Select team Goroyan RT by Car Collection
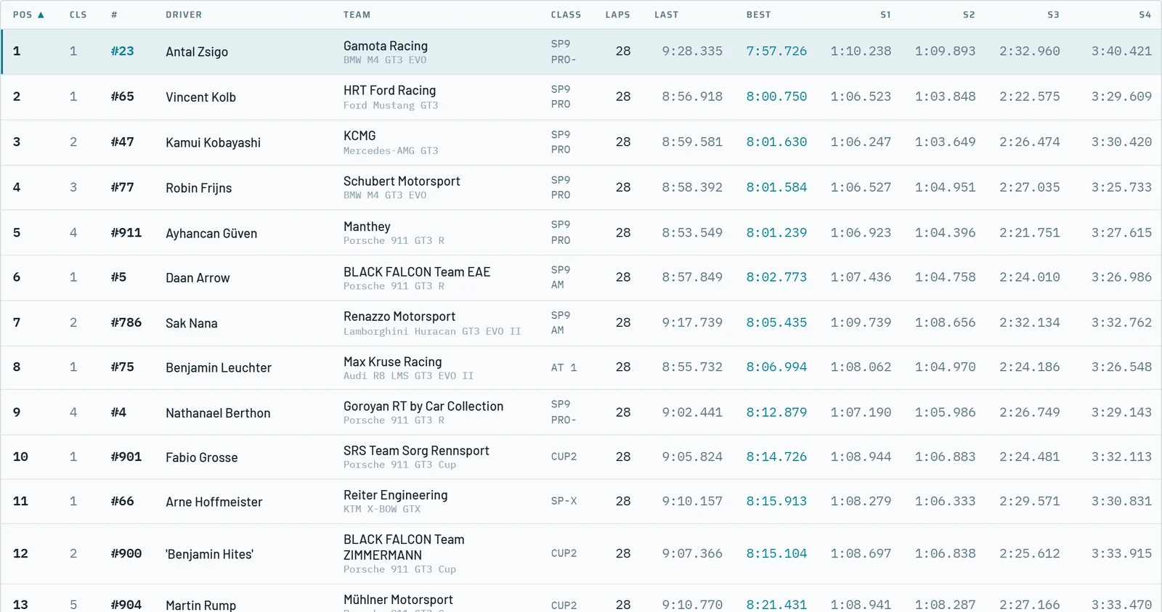The image size is (1162, 612). 423,407
